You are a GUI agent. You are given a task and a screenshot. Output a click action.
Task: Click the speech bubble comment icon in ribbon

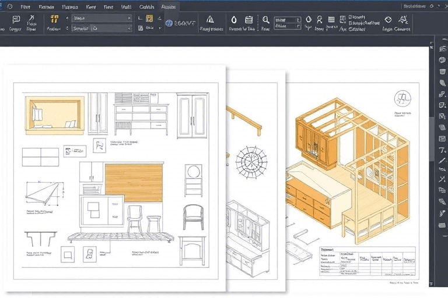coord(16,19)
